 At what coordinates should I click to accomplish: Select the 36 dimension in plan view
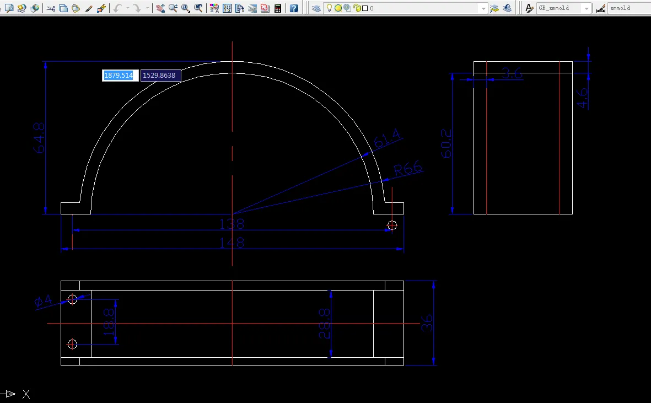(427, 323)
